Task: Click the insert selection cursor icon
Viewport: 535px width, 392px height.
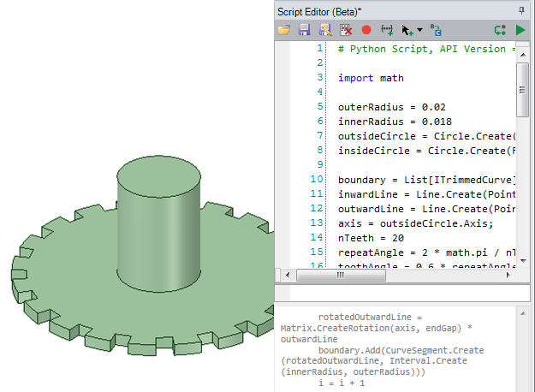Action: pos(407,30)
